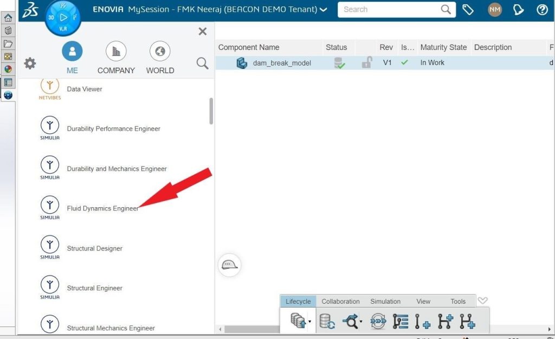Open the share arrow icon in top bar

tap(519, 10)
